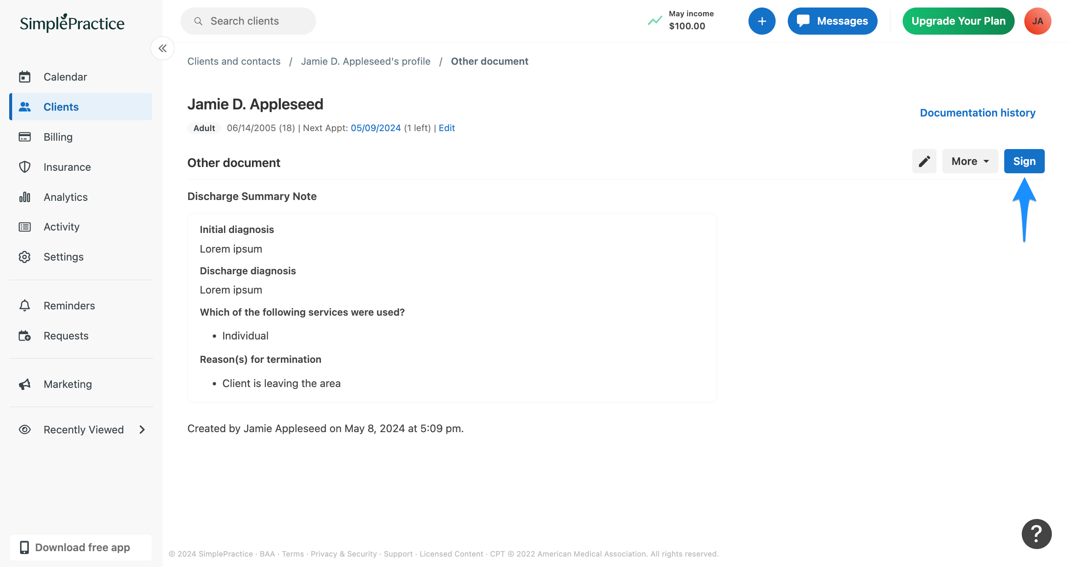Edit the document using the pencil icon
This screenshot has width=1069, height=567.
click(924, 161)
